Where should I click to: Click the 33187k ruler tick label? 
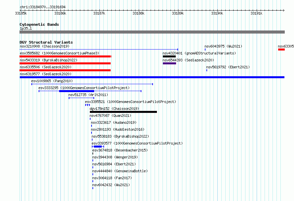[x=99, y=13]
